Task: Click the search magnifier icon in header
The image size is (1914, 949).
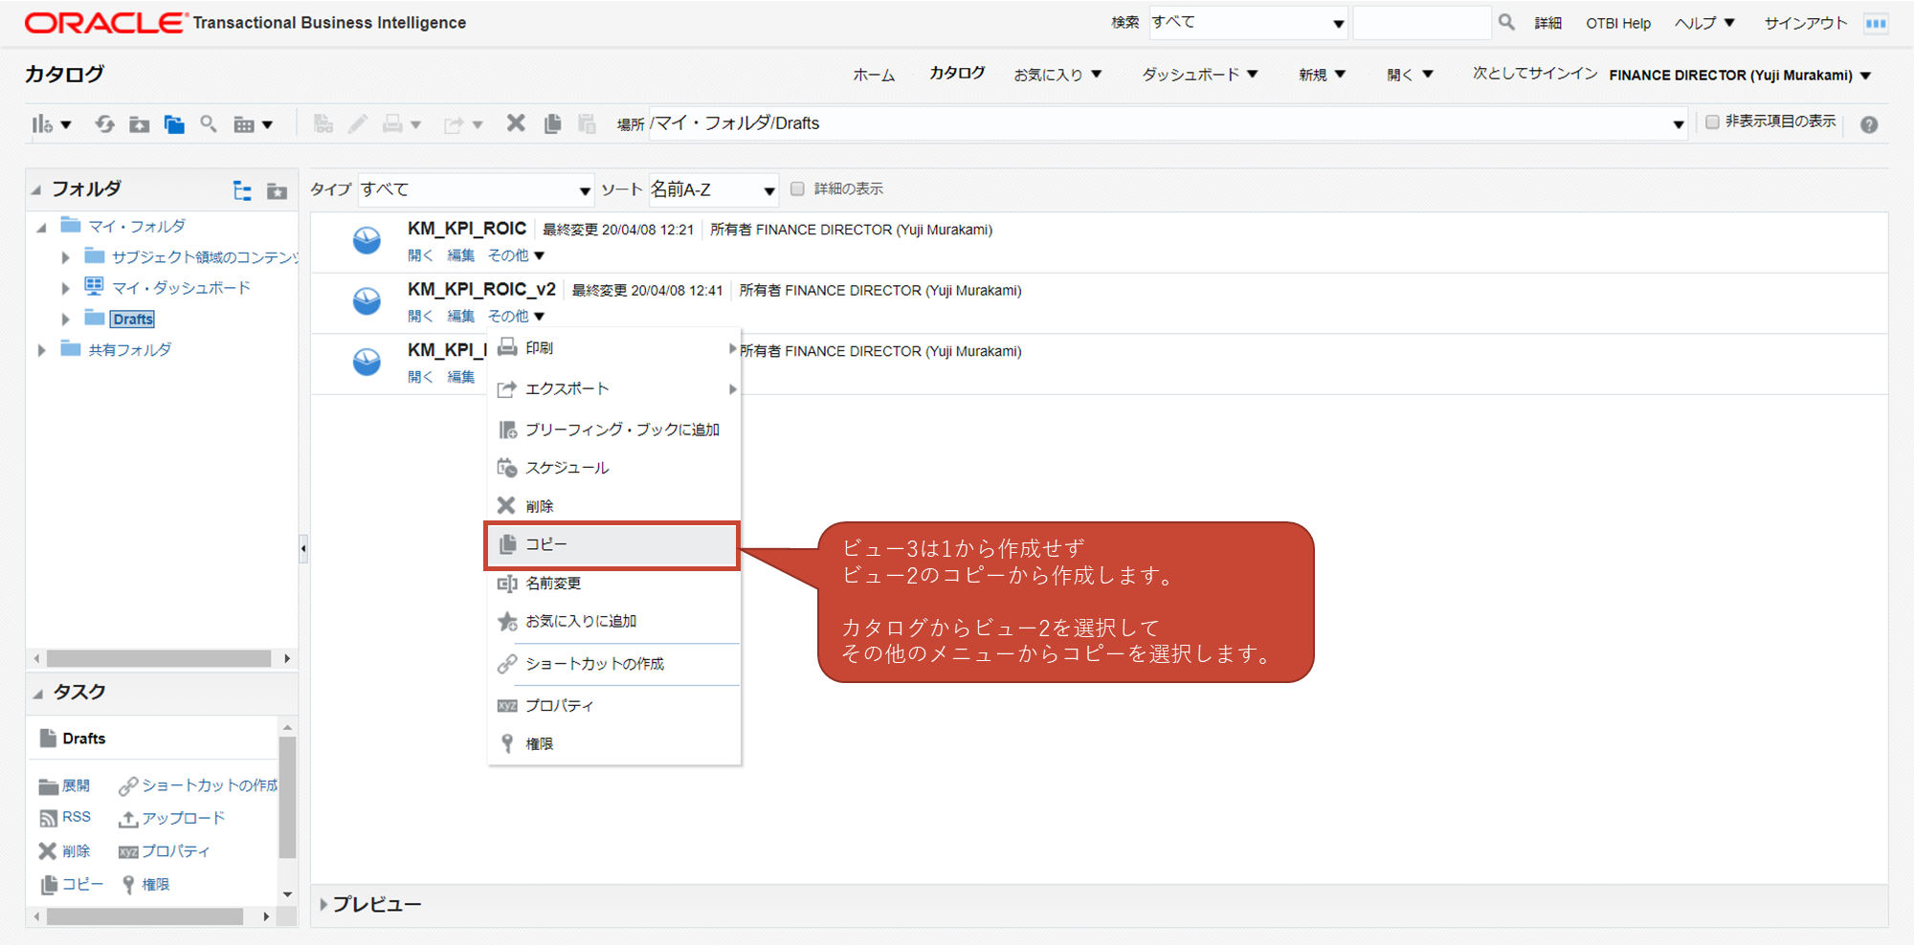Action: tap(1506, 22)
